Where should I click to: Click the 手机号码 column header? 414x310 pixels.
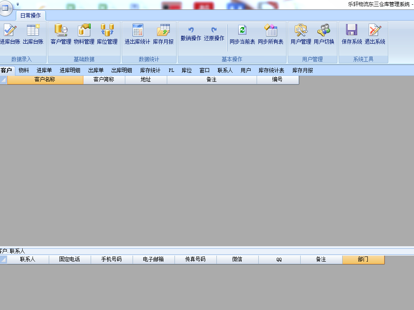[x=112, y=259]
